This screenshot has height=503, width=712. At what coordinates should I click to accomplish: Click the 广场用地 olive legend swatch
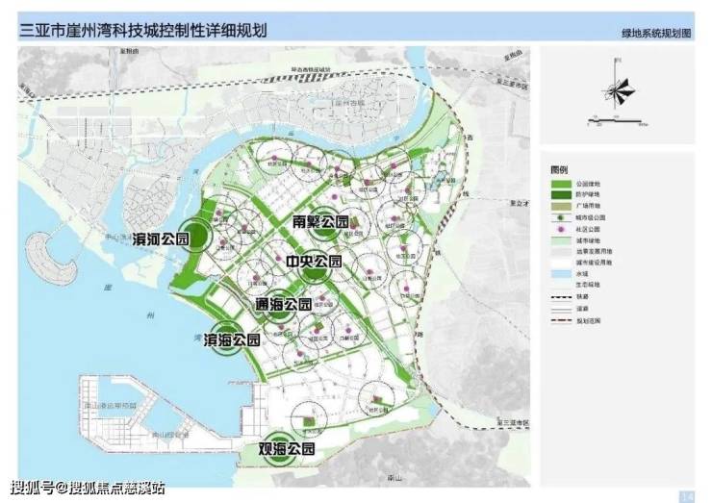coord(561,206)
